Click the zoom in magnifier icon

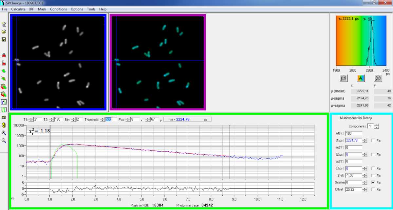coord(4,133)
